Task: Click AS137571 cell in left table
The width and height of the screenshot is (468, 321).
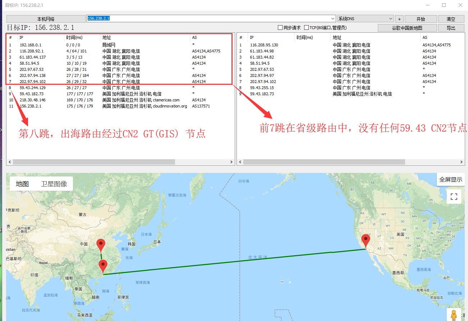Action: click(x=201, y=106)
